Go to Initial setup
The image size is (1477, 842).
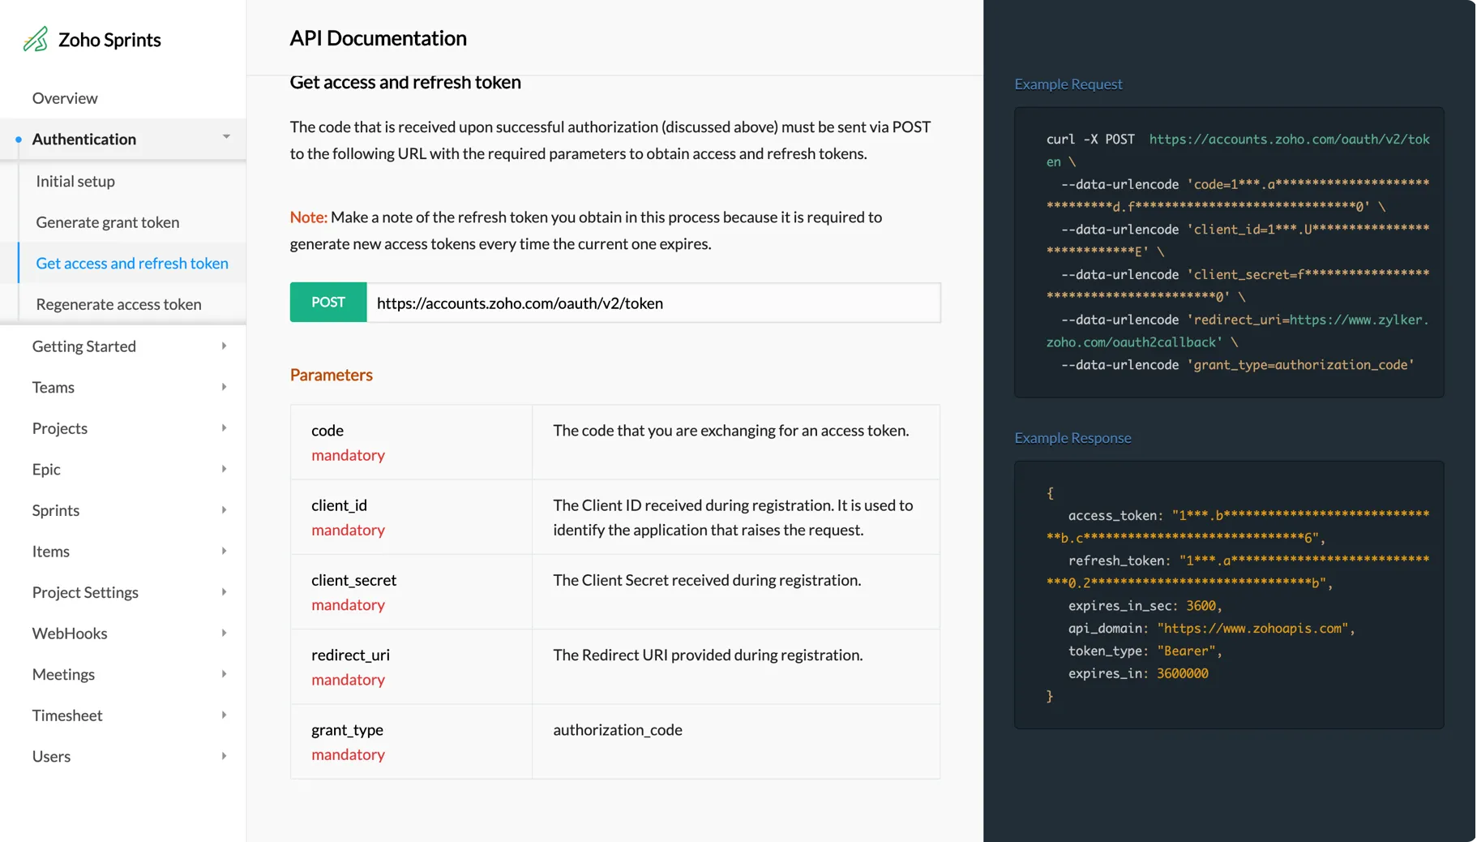click(x=75, y=181)
